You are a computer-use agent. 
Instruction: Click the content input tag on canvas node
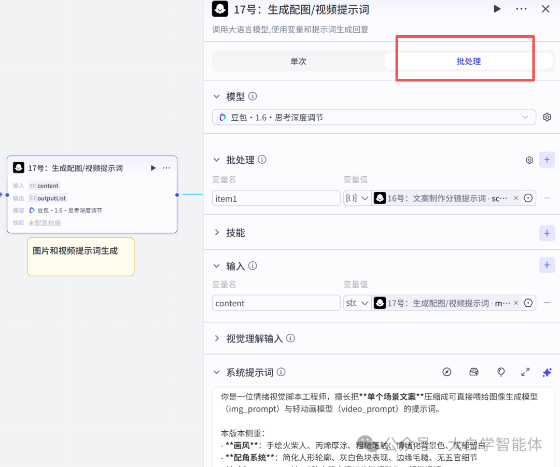coord(44,186)
